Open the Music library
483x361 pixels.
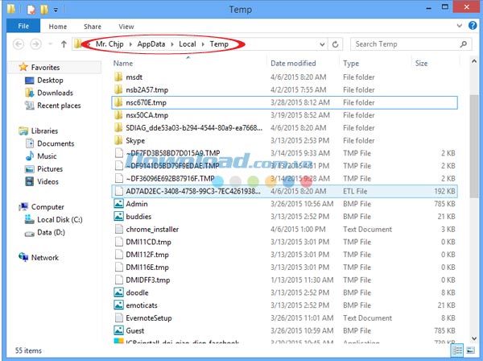click(47, 156)
